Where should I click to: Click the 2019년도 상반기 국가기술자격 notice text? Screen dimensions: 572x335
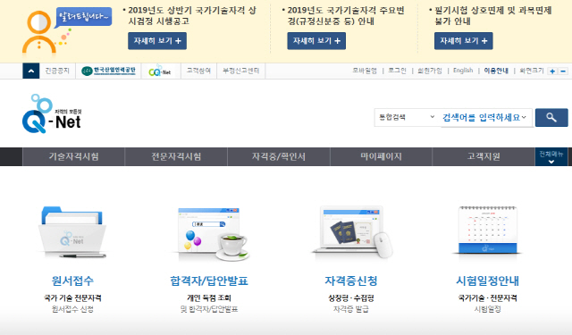192,16
